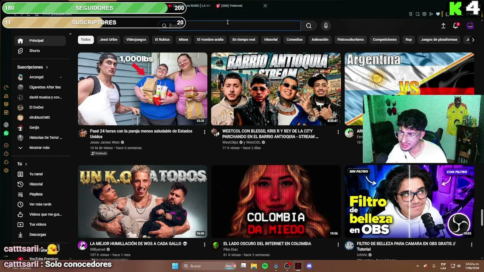Screen dimensions: 484x272
Task: Open Ver más tarde list
Action: [x=40, y=204]
